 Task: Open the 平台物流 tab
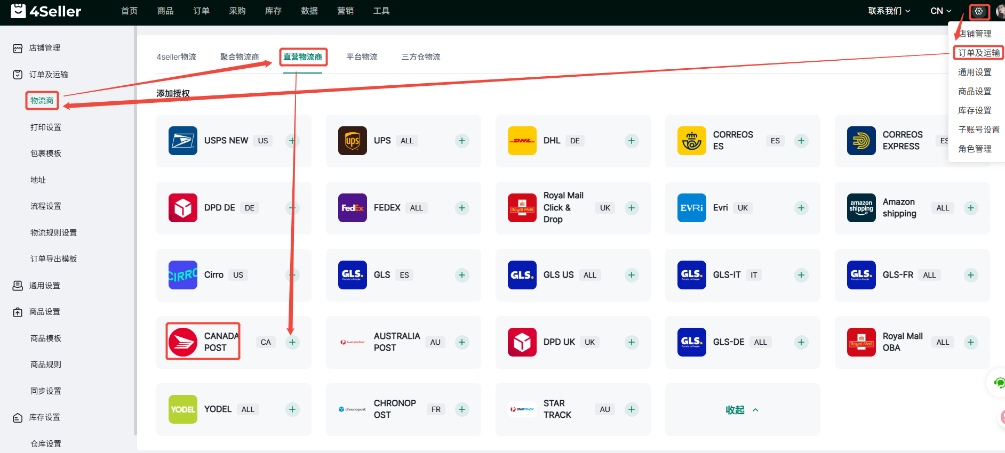362,57
